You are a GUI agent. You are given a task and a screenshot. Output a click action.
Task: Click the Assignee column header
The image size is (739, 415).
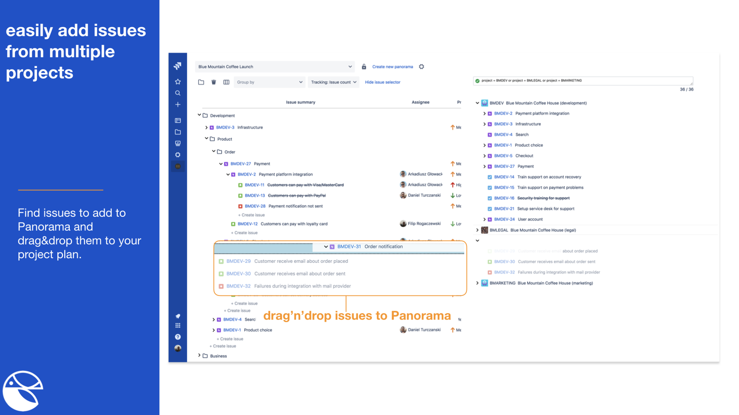pos(420,102)
